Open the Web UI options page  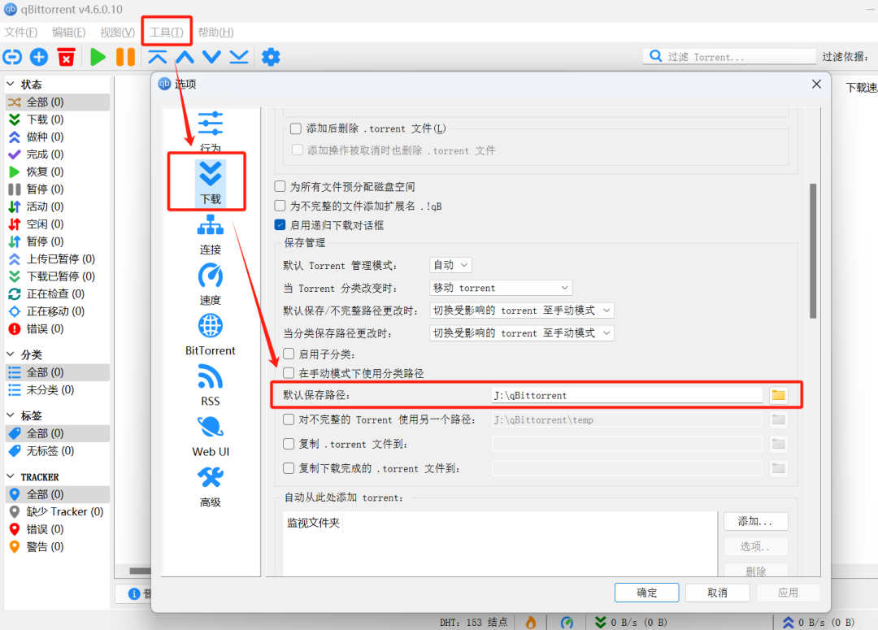[x=211, y=437]
